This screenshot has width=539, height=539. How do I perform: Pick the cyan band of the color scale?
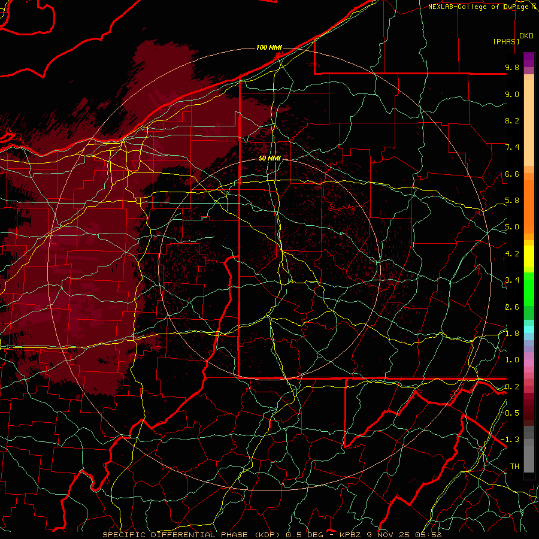[x=529, y=329]
